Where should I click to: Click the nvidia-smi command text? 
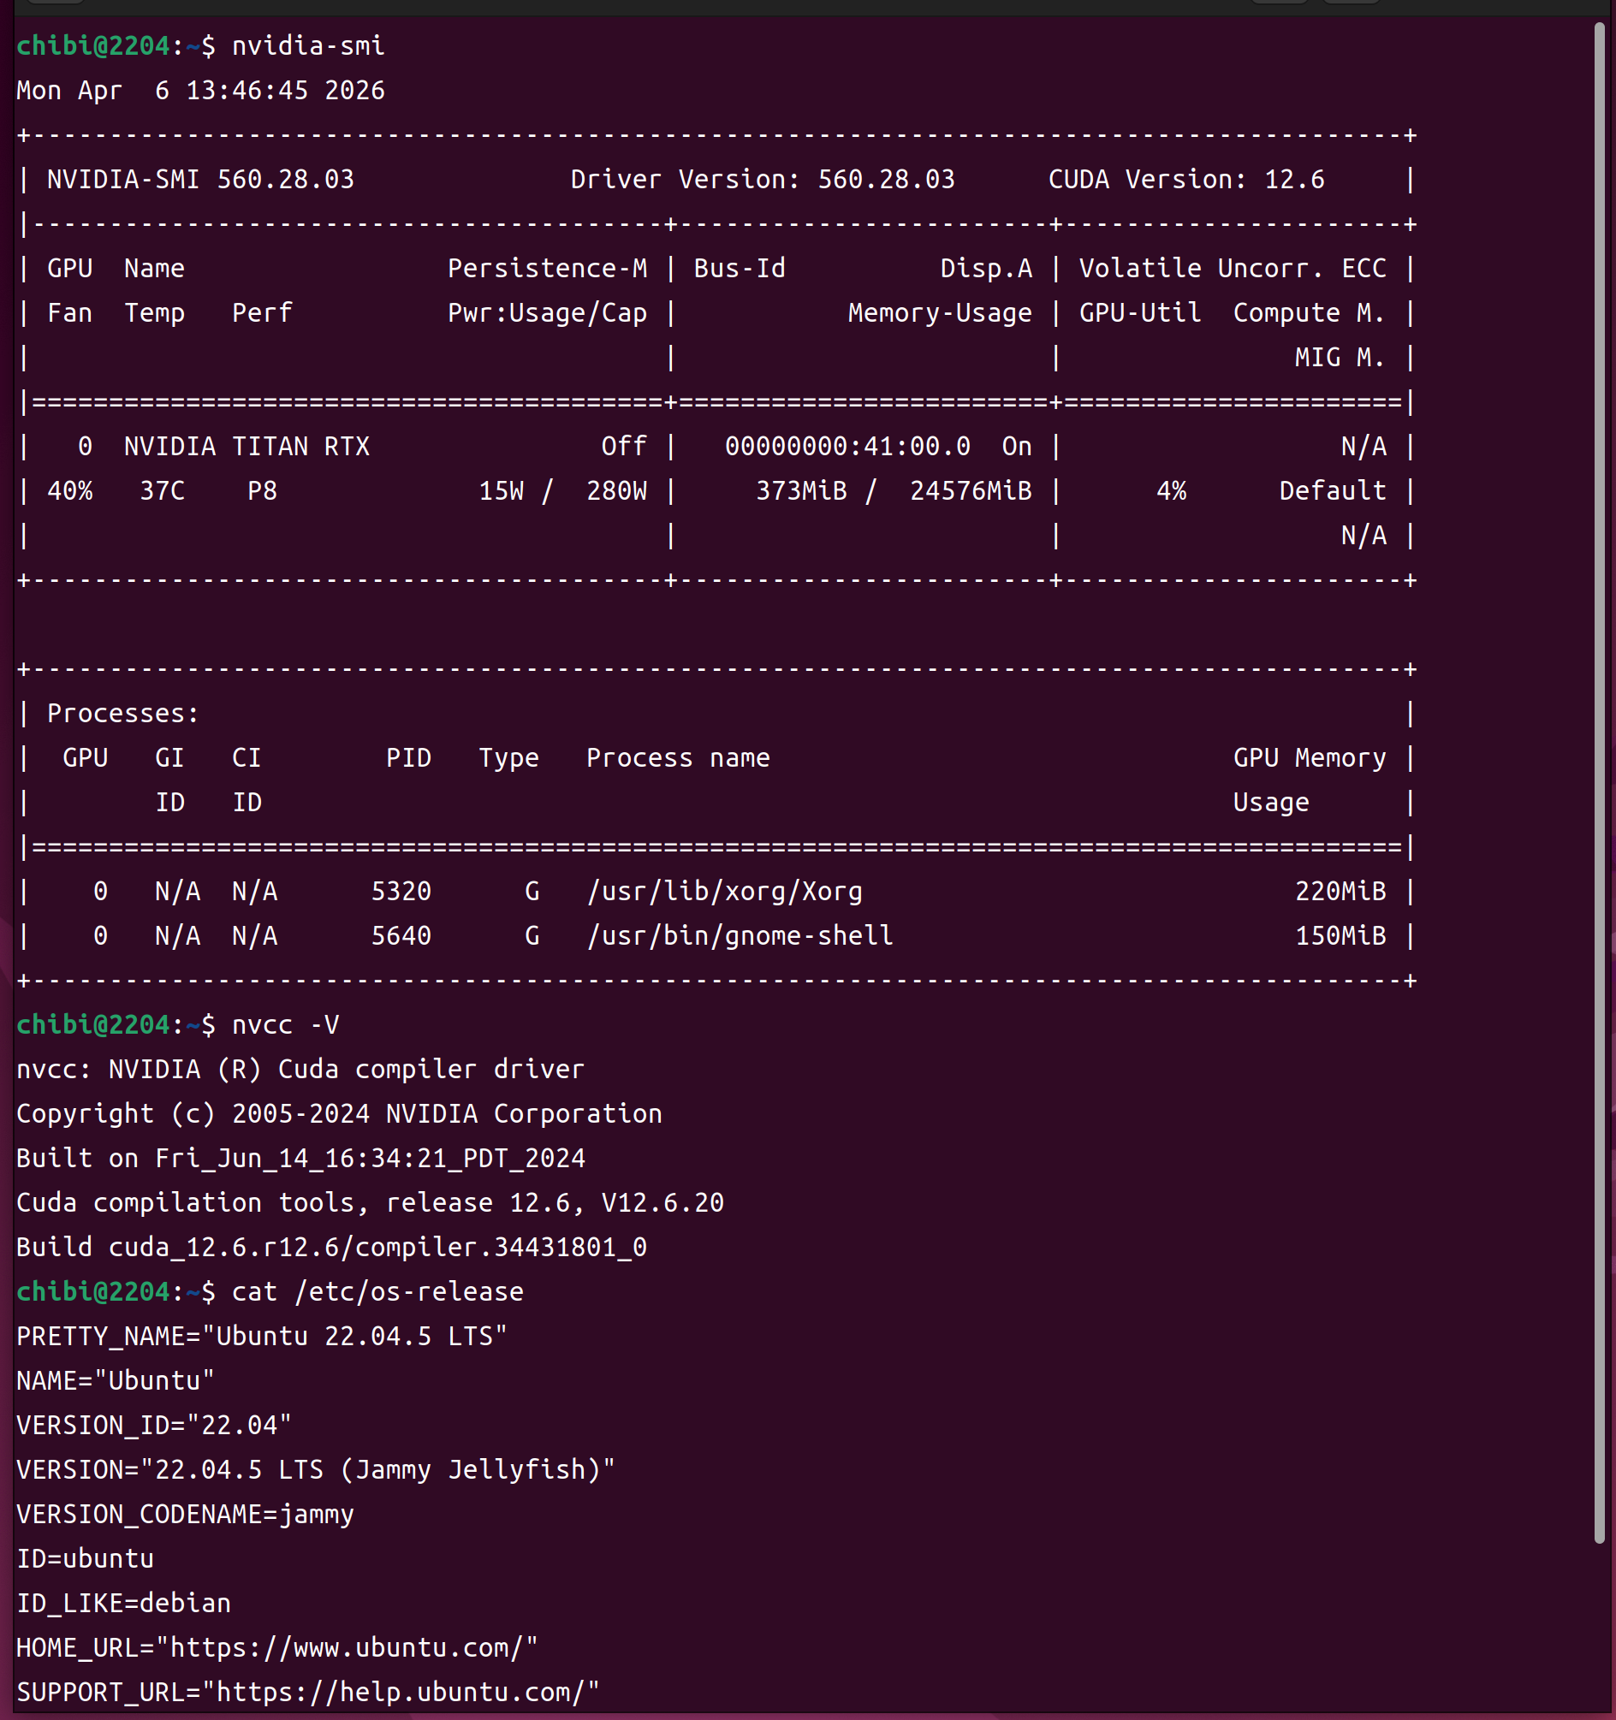(308, 46)
